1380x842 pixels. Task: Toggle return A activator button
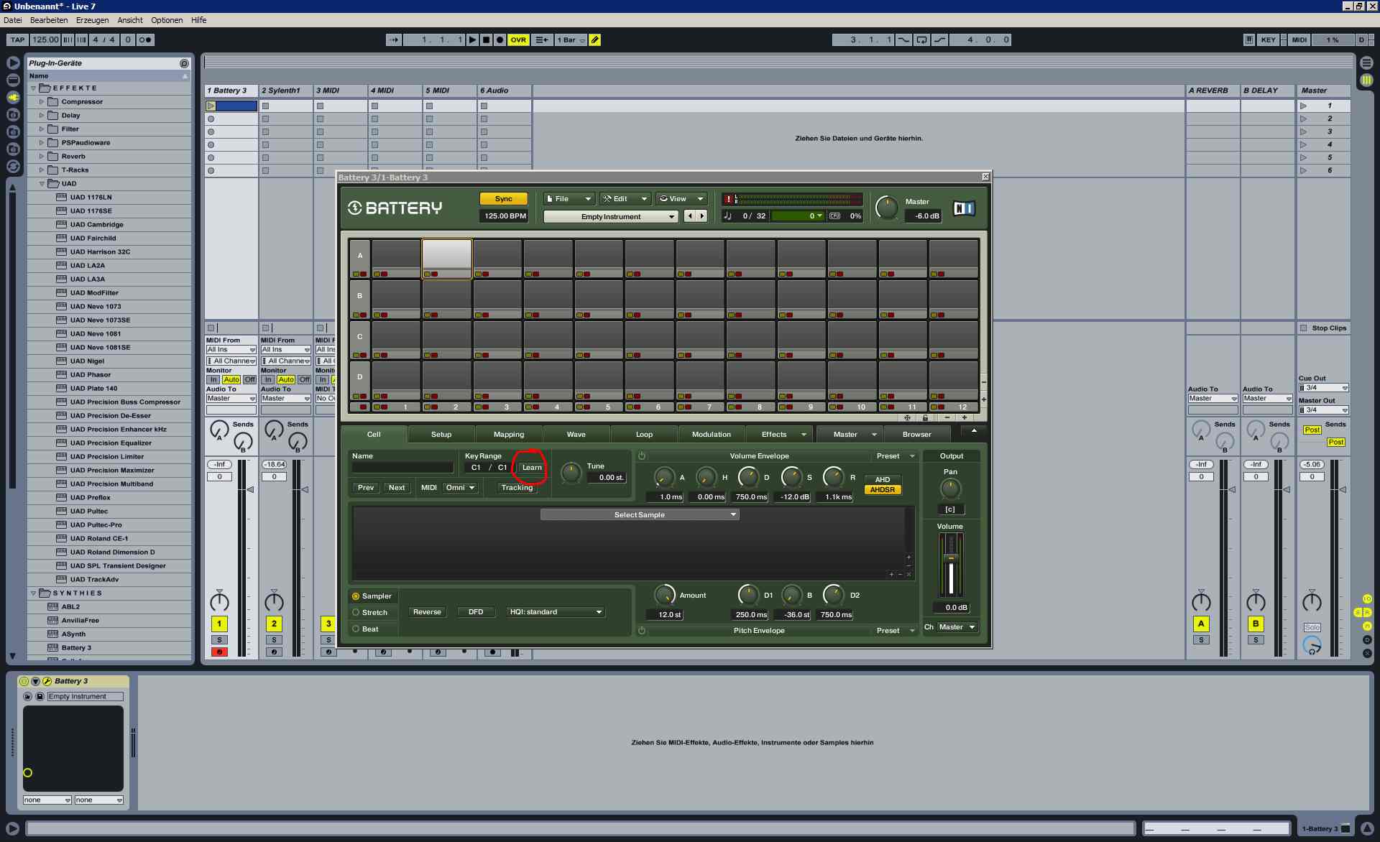pos(1201,624)
